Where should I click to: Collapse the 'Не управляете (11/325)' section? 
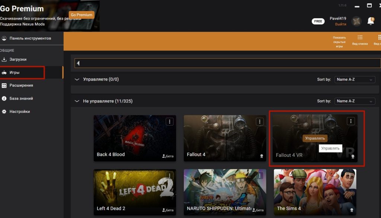pyautogui.click(x=77, y=101)
